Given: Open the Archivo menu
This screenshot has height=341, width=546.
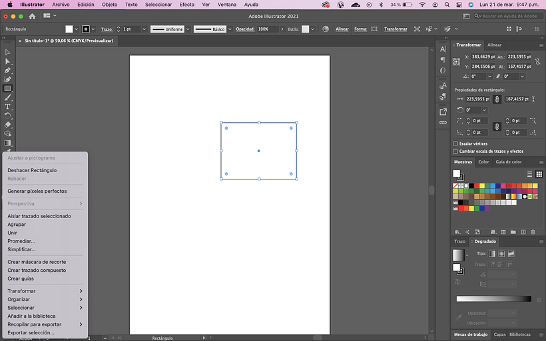Looking at the screenshot, I should coord(61,5).
